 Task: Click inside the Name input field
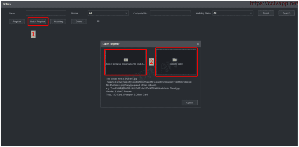pyautogui.click(x=46, y=13)
